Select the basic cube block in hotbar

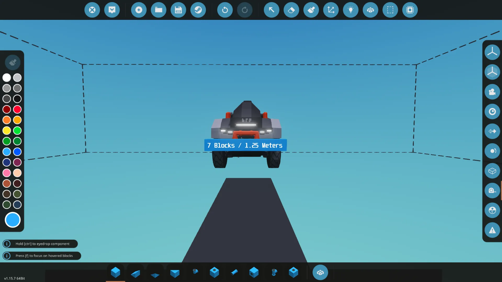point(115,272)
